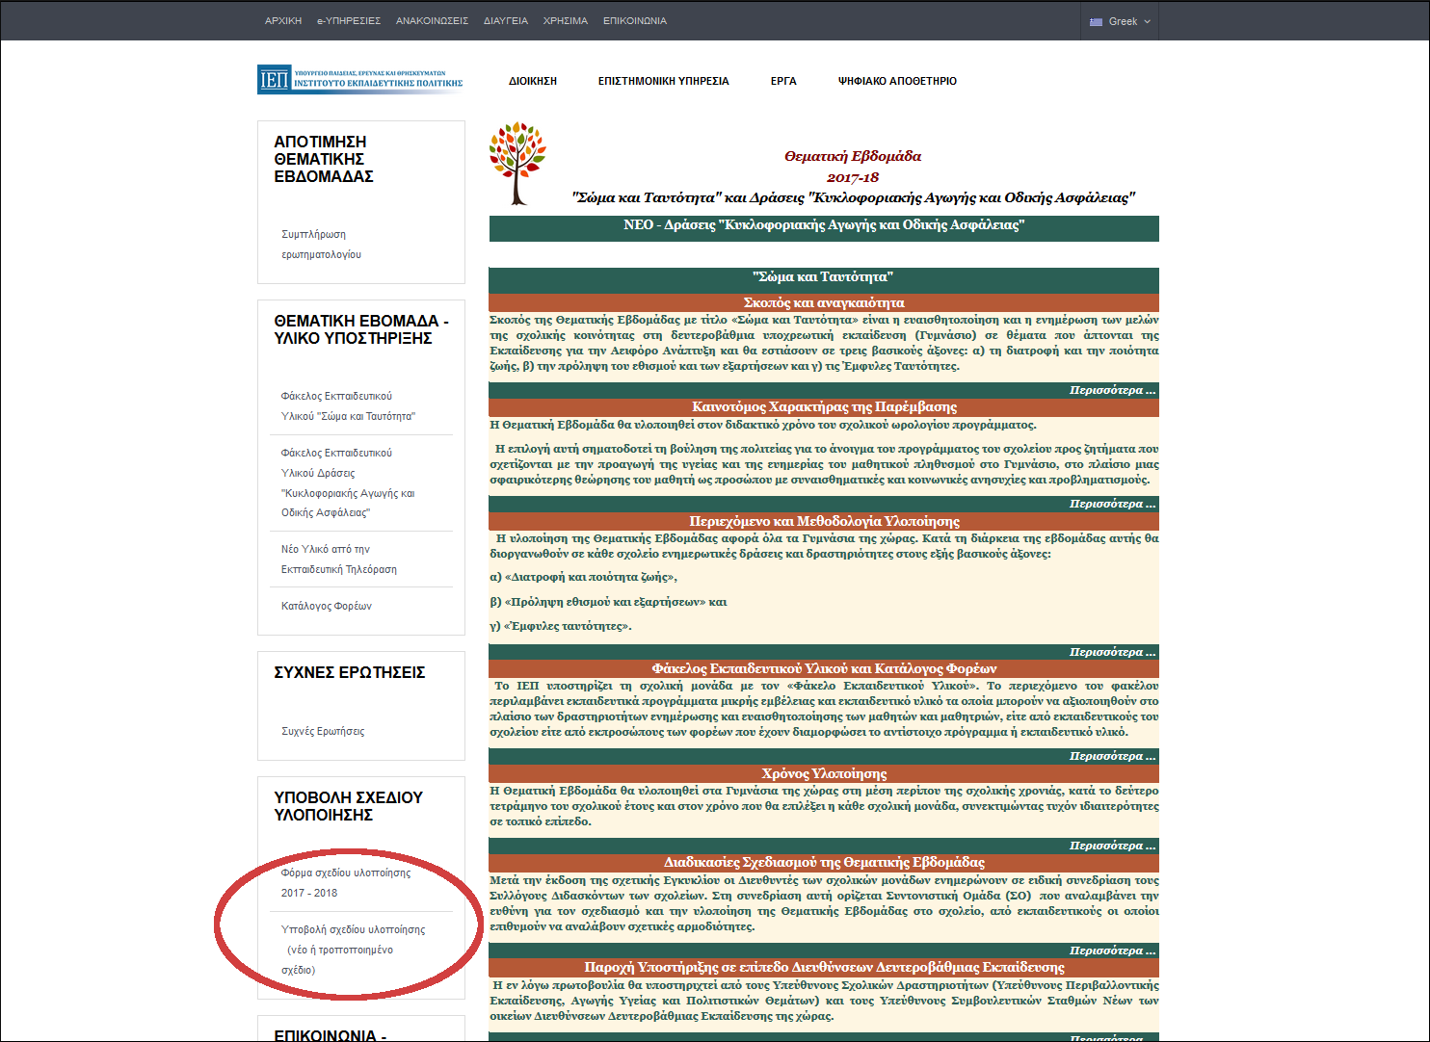
Task: Open the Κατάλογος Φορέων sidebar link
Action: click(x=327, y=606)
